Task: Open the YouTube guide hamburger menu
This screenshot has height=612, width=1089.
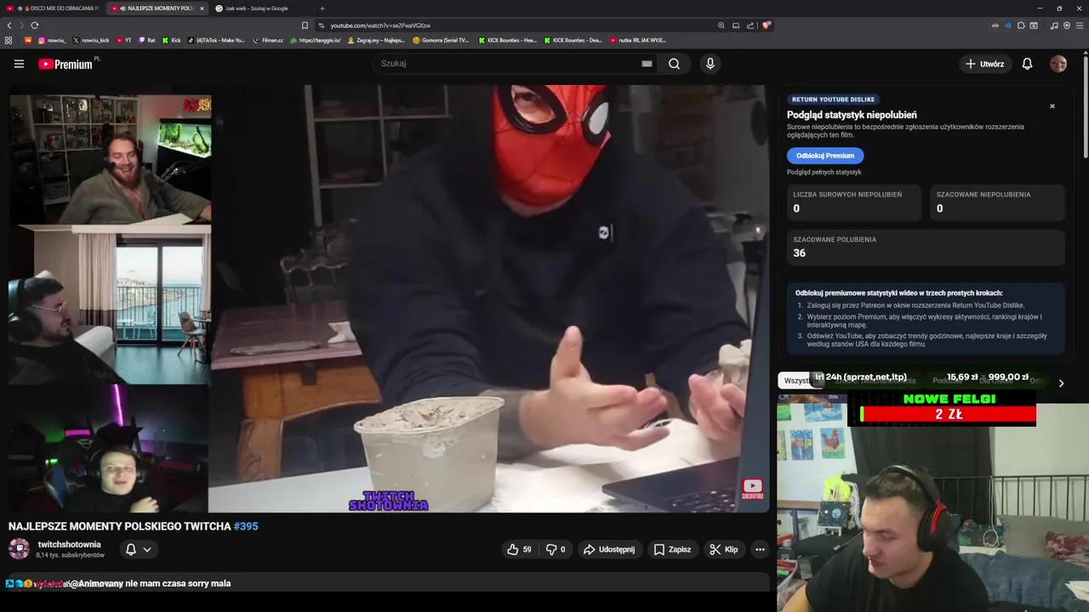Action: point(19,64)
